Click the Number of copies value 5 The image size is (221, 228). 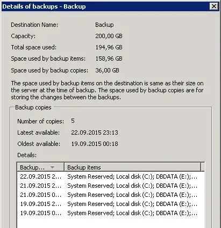[x=73, y=121]
